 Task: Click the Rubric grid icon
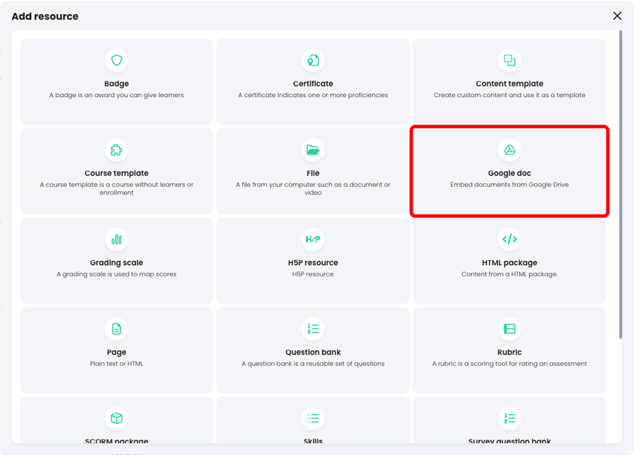(509, 328)
